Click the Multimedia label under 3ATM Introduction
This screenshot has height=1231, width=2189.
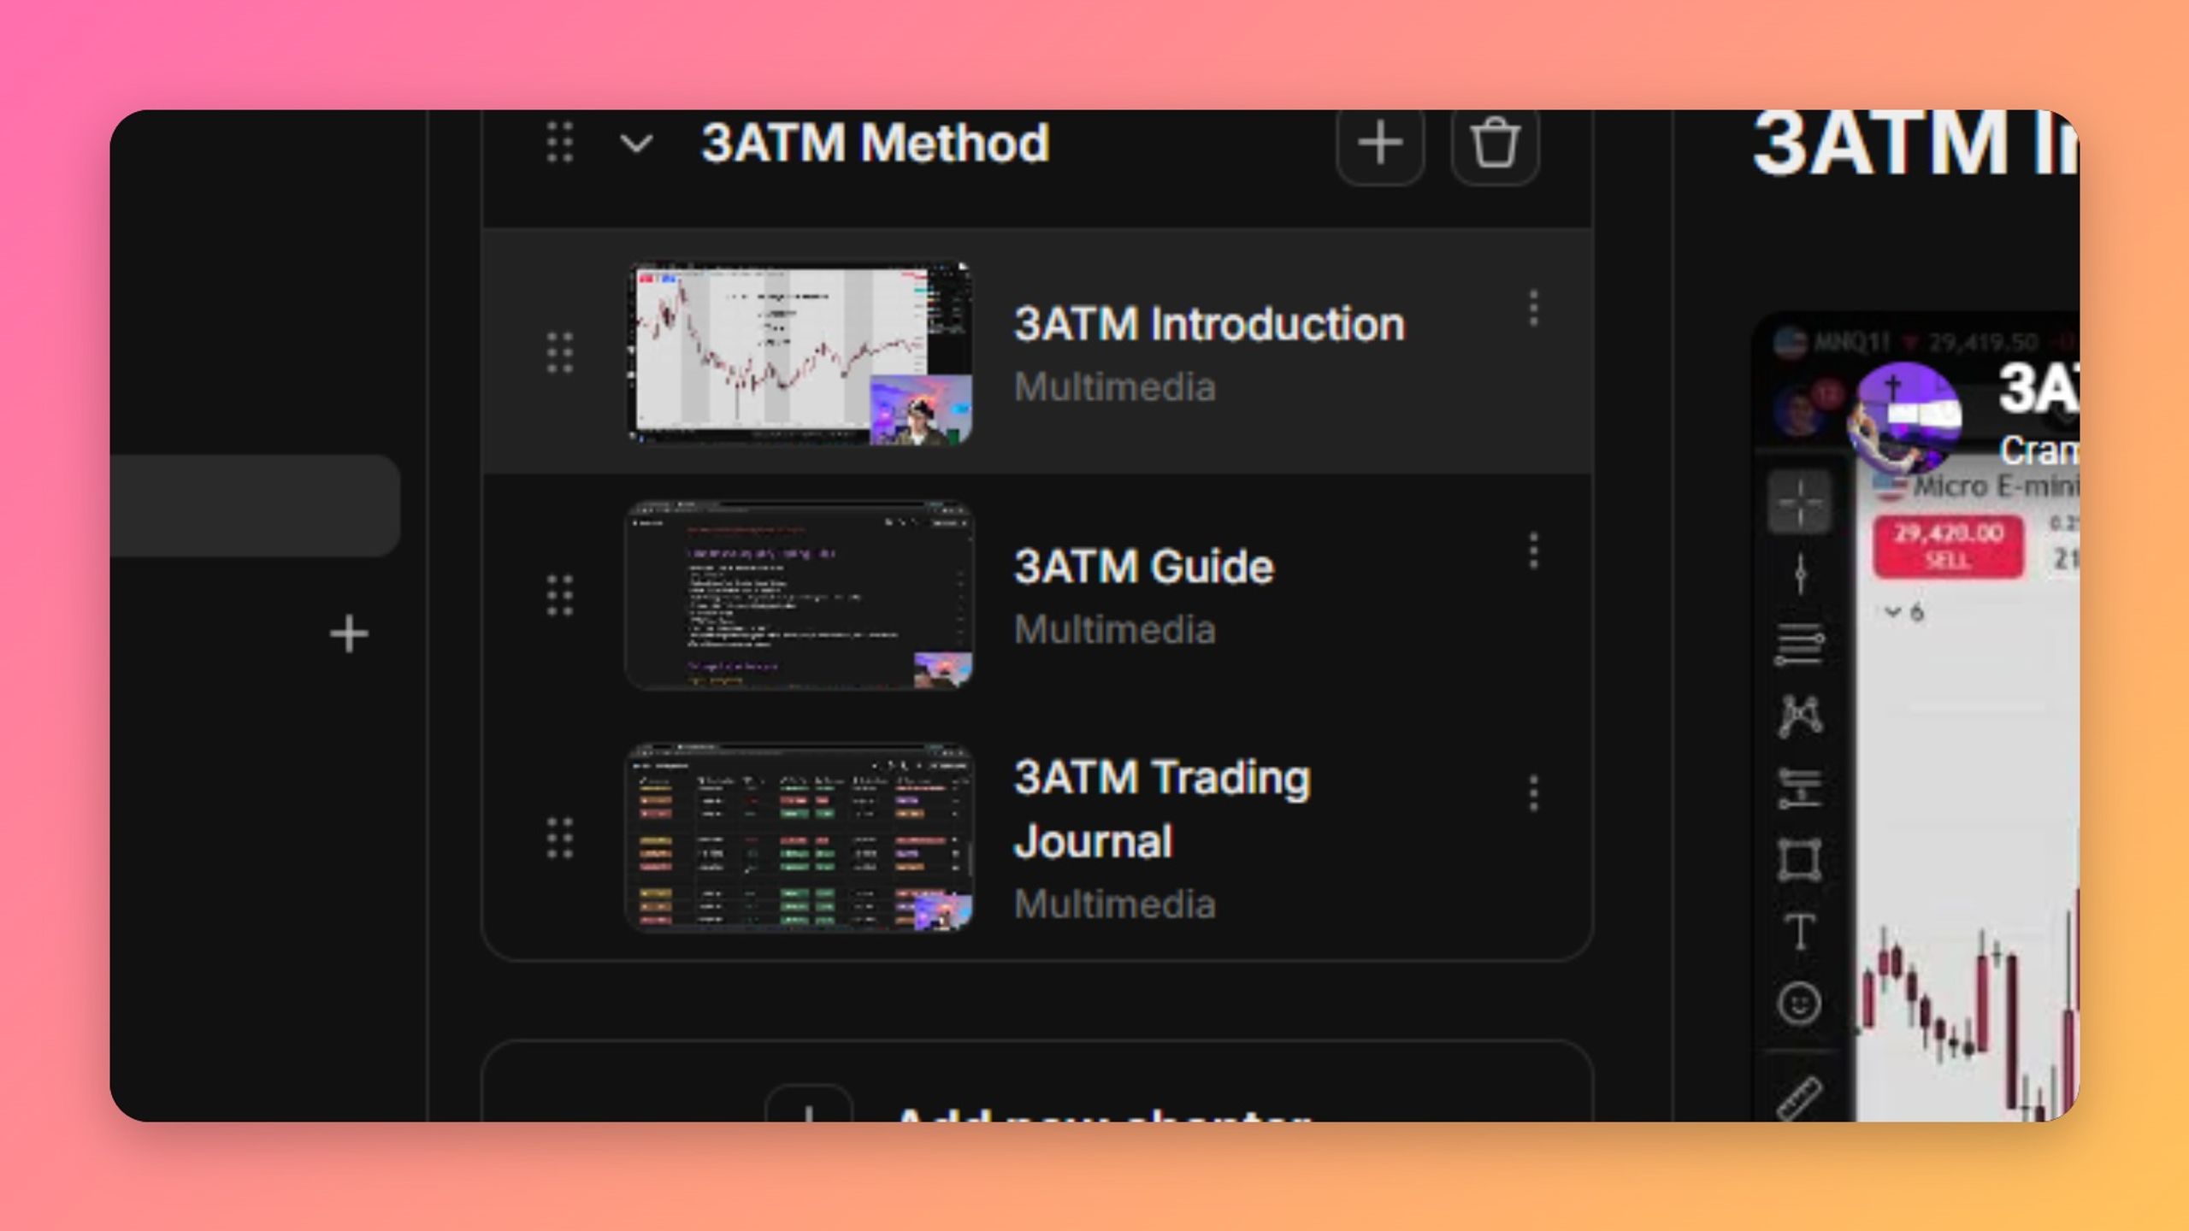(x=1115, y=387)
